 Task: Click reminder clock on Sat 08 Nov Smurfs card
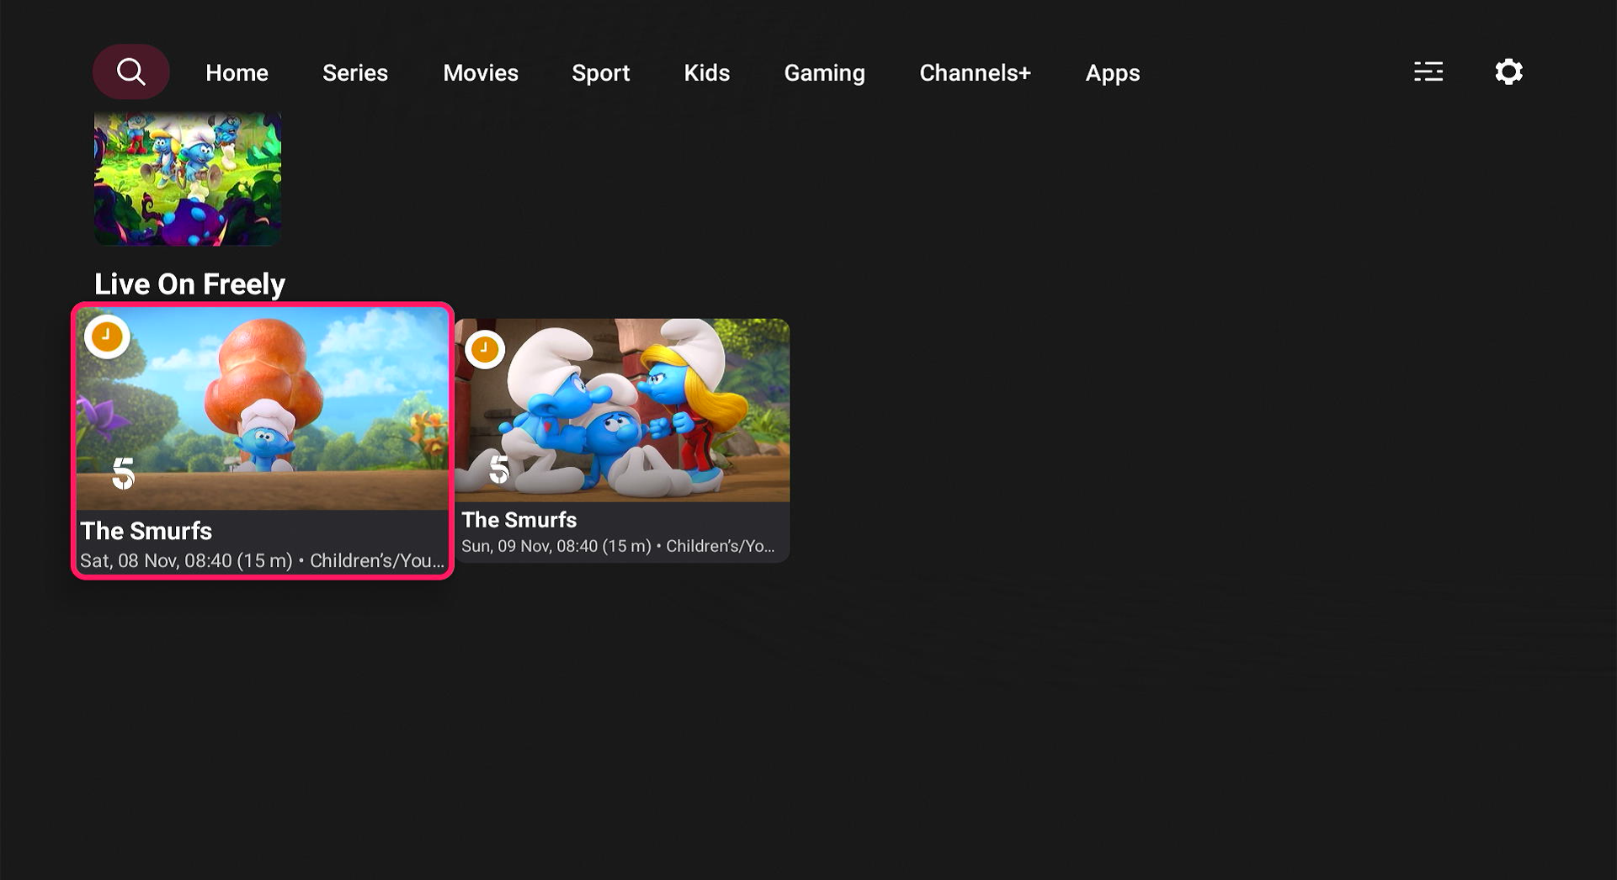pyautogui.click(x=107, y=337)
